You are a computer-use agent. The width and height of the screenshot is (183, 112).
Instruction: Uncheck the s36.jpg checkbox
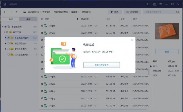42,106
